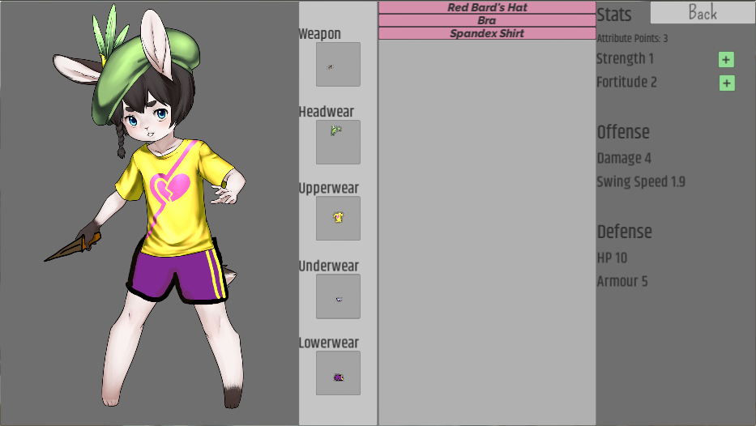Click the Fortitude 2 stat label
The height and width of the screenshot is (426, 756).
627,83
